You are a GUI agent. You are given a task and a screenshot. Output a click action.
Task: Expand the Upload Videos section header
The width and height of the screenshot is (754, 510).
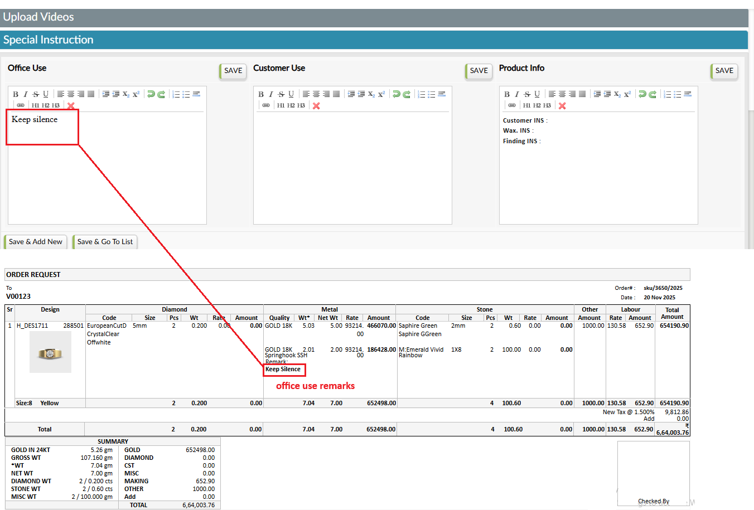(374, 17)
